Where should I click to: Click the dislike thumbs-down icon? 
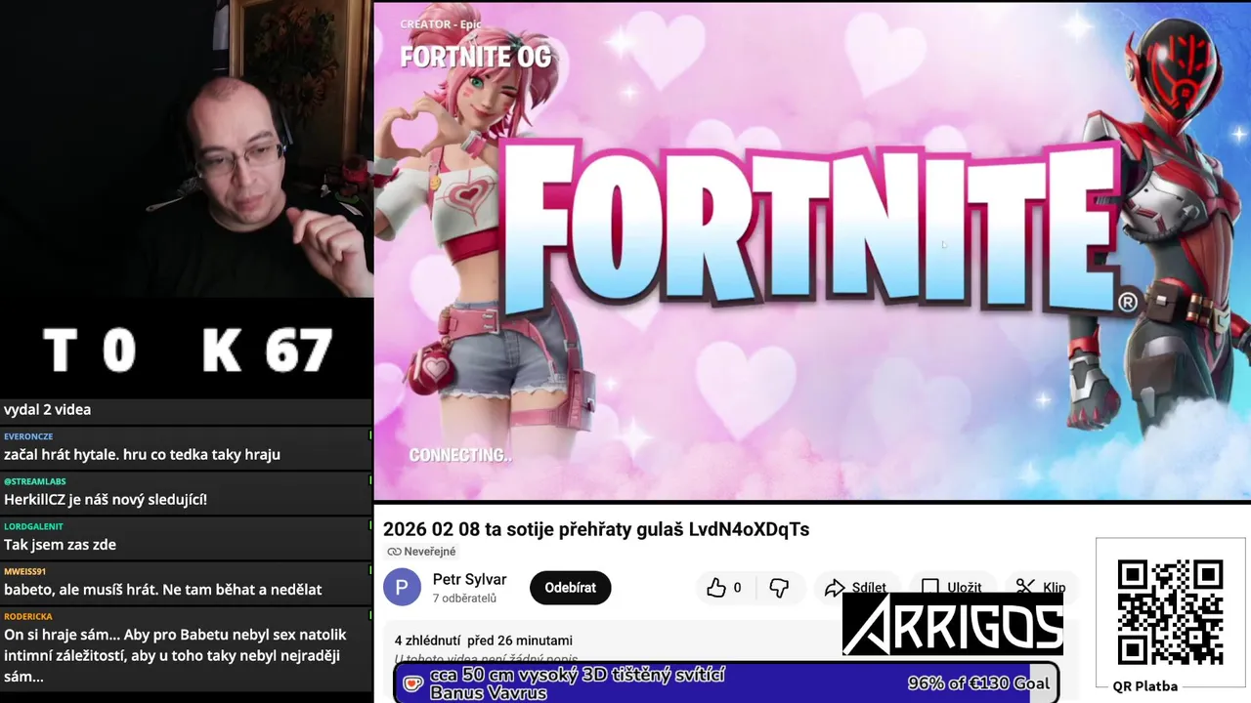coord(779,588)
